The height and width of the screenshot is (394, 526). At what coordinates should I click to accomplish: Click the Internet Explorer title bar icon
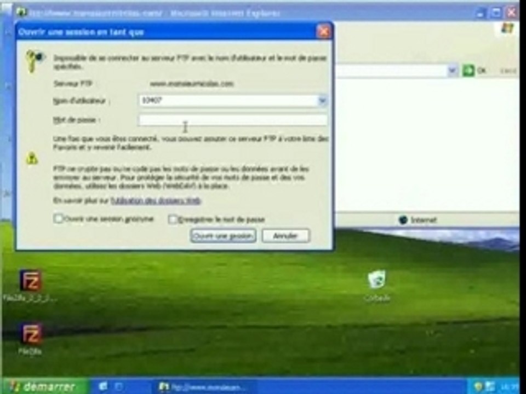[x=21, y=13]
